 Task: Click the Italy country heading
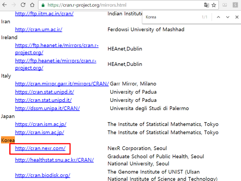pos(6,76)
